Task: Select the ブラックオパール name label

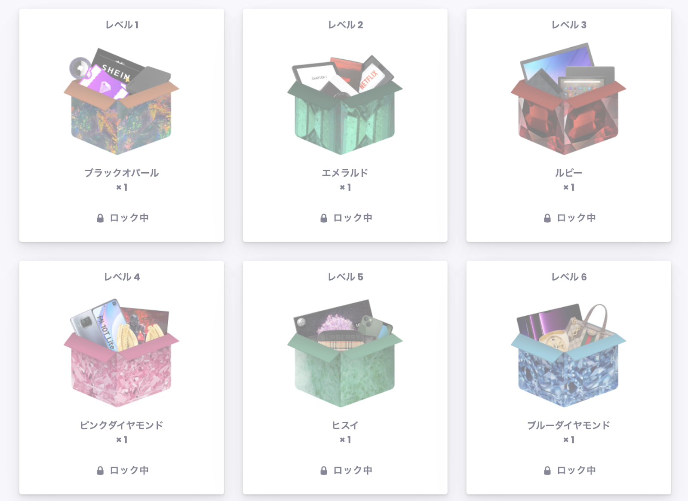Action: 122,173
